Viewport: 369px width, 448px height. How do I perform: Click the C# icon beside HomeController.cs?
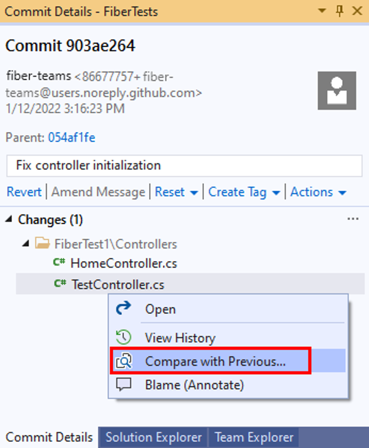click(59, 262)
